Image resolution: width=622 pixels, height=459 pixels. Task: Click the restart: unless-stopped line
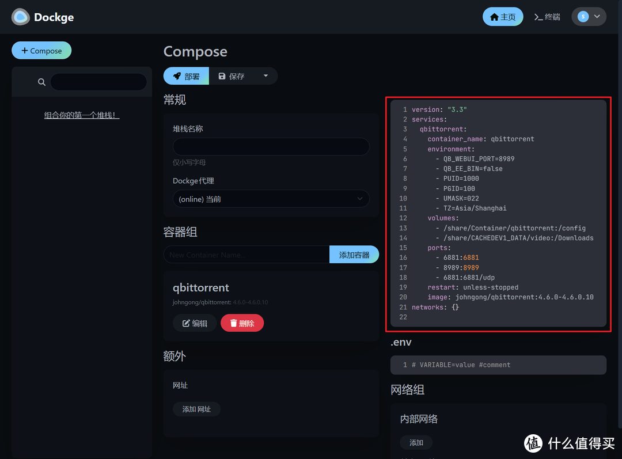pos(473,287)
